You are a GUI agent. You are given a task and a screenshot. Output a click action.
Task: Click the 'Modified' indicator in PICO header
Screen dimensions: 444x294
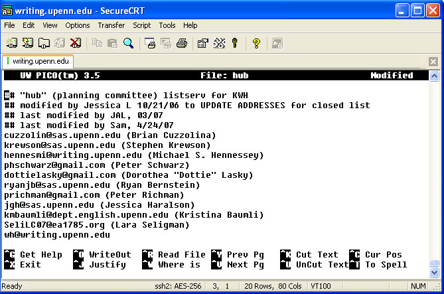pyautogui.click(x=392, y=76)
